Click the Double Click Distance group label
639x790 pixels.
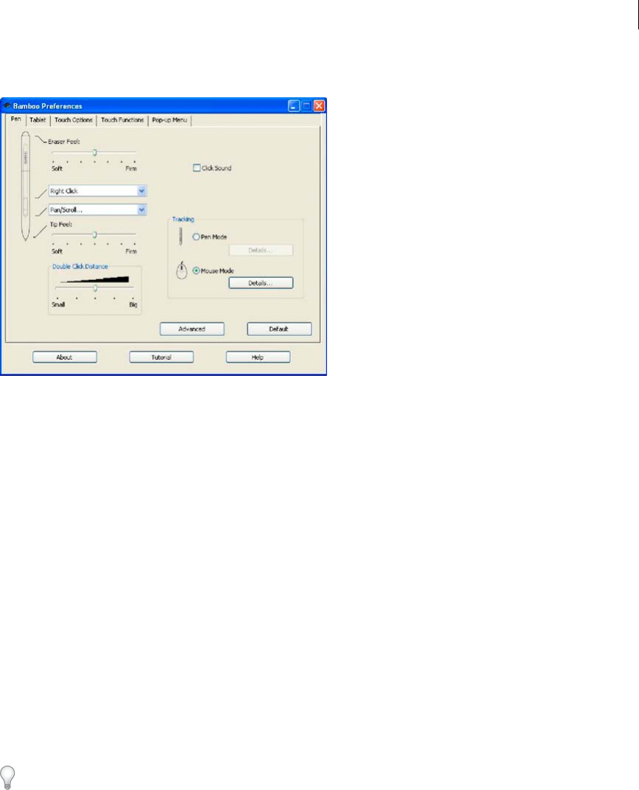click(80, 267)
